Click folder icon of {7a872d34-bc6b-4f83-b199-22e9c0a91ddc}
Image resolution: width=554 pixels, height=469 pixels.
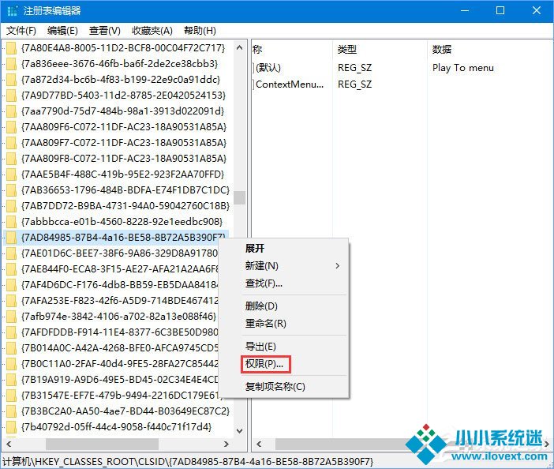pyautogui.click(x=11, y=80)
